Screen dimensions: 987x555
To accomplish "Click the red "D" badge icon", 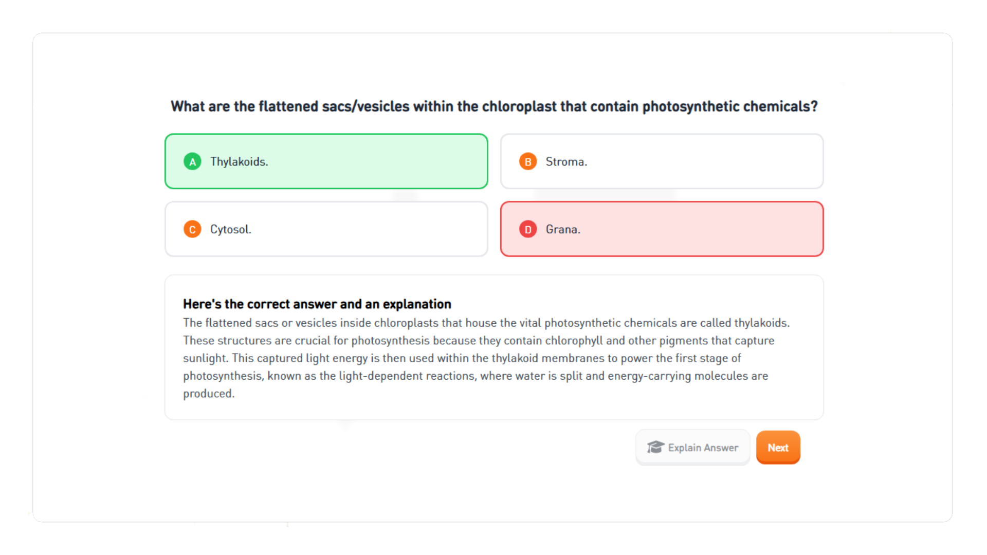I will coord(528,229).
